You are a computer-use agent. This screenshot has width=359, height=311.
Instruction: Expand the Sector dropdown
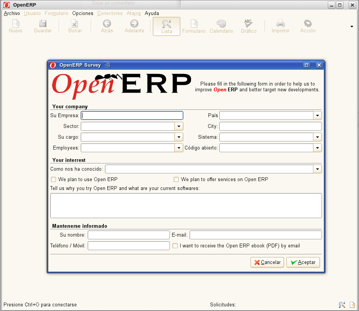179,126
